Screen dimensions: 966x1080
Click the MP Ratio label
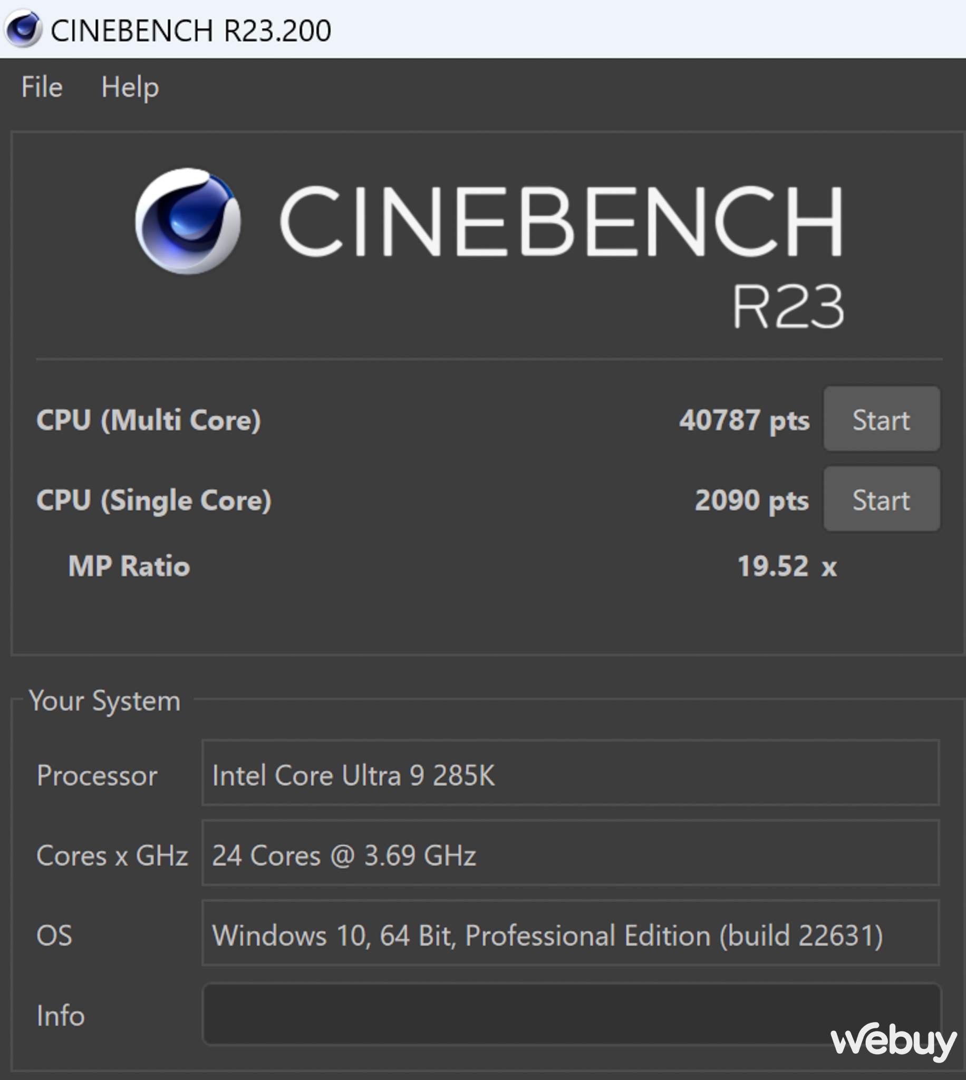tap(129, 566)
